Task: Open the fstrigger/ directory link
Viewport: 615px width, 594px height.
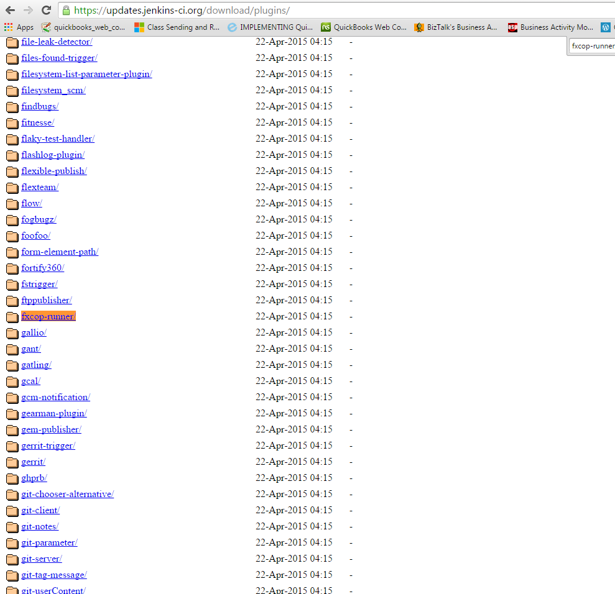Action: click(x=40, y=284)
